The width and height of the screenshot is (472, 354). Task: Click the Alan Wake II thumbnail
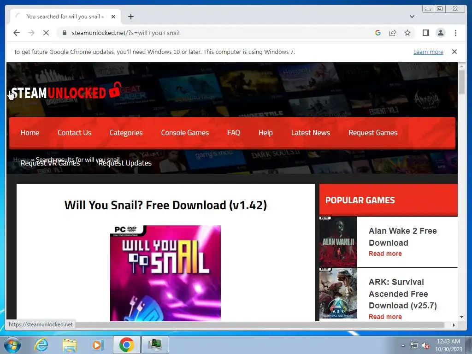338,242
